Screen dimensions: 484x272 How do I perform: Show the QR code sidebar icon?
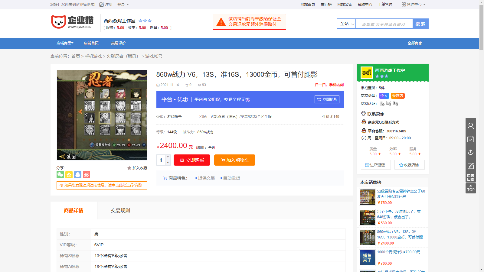coord(470,177)
